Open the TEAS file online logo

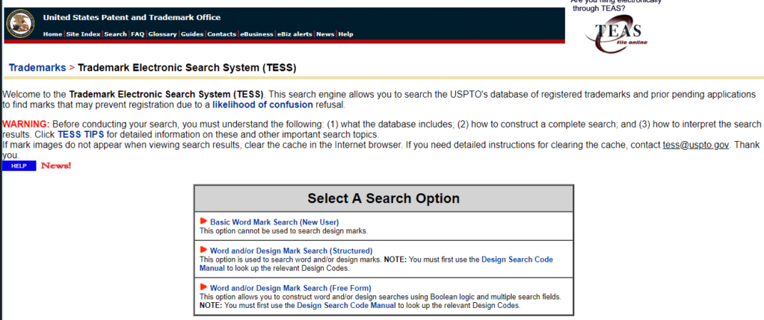pyautogui.click(x=618, y=34)
